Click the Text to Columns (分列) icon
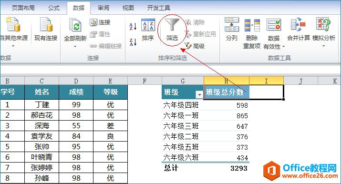This screenshot has width=341, height=184. tap(232, 24)
